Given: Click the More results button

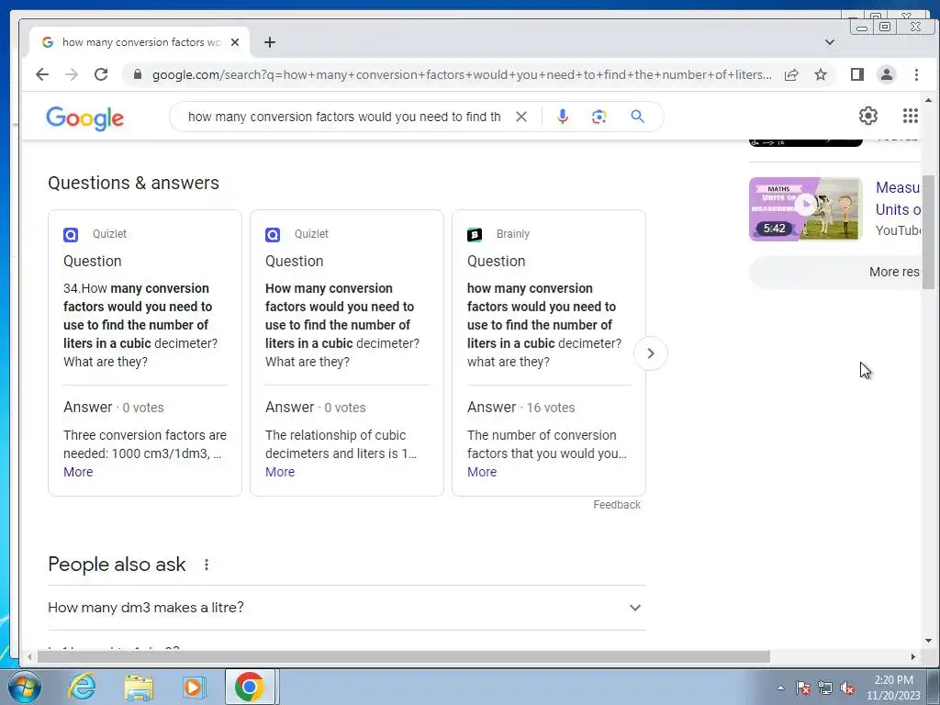Looking at the screenshot, I should tap(835, 272).
